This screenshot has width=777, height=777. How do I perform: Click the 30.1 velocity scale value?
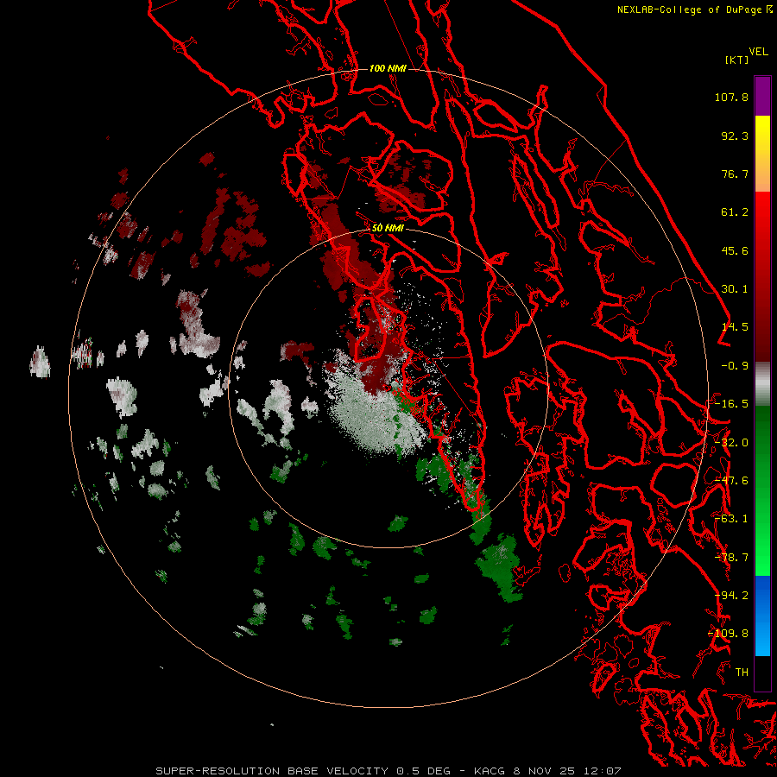click(x=735, y=289)
